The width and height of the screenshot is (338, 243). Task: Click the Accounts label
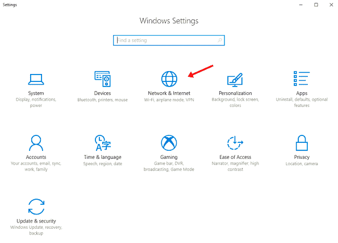pos(36,157)
